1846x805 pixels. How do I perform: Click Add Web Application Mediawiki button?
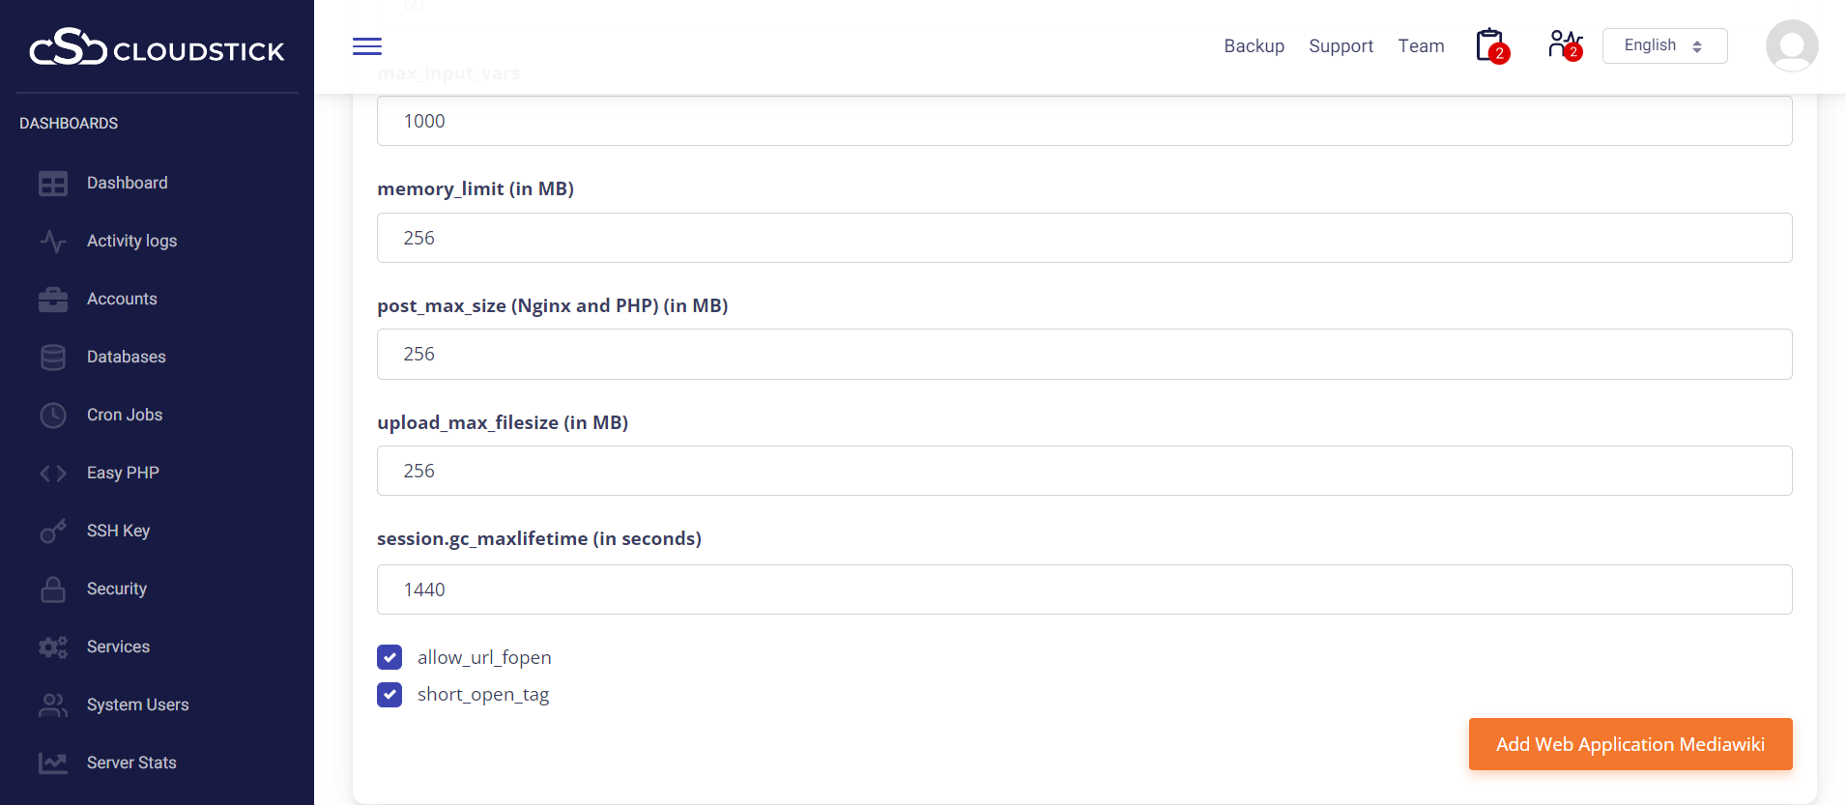click(1630, 744)
